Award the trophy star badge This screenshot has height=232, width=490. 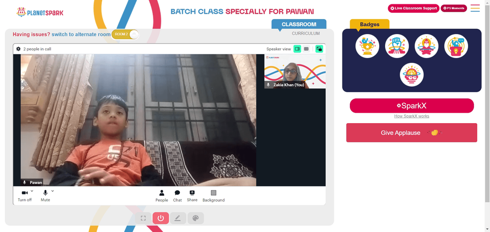pyautogui.click(x=367, y=46)
